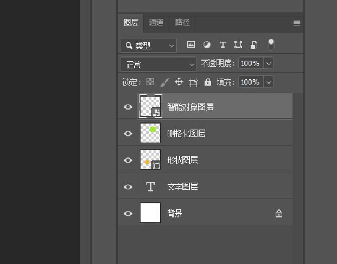Screen dimensions: 337x264
Task: Toggle visibility of 背景 layer
Action: click(128, 213)
